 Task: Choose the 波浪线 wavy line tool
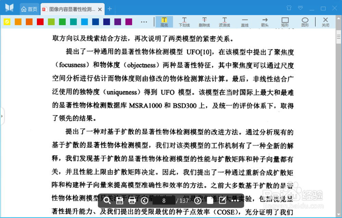tap(224, 22)
